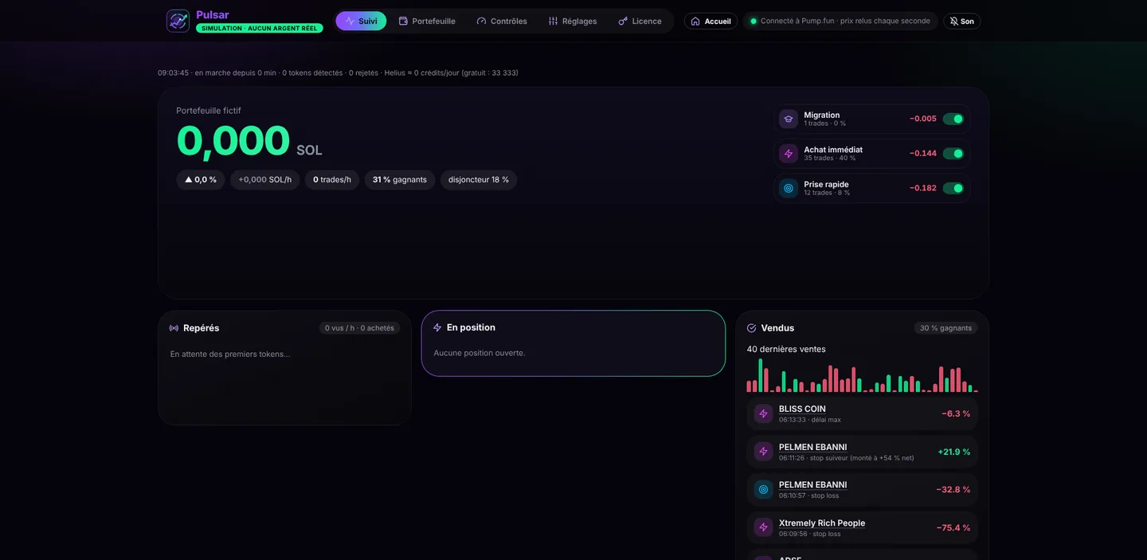Click the disjoncteur 18 % chip
The height and width of the screenshot is (560, 1147).
[x=479, y=180]
